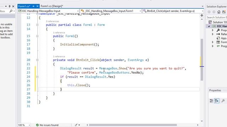Click the Toolbox search magnifier icon
The height and width of the screenshot is (127, 227).
click(11, 11)
